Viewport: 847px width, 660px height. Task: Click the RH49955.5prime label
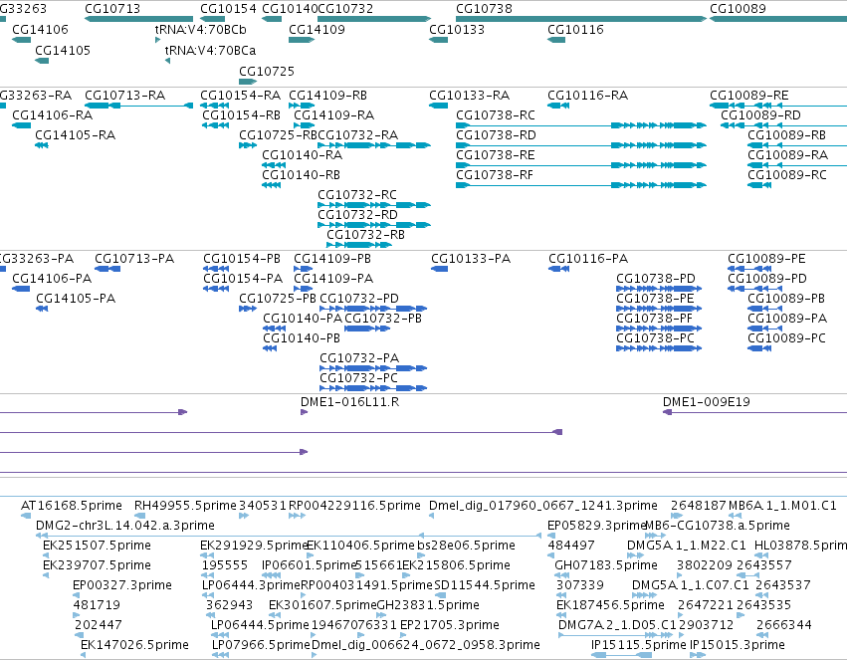tap(185, 506)
